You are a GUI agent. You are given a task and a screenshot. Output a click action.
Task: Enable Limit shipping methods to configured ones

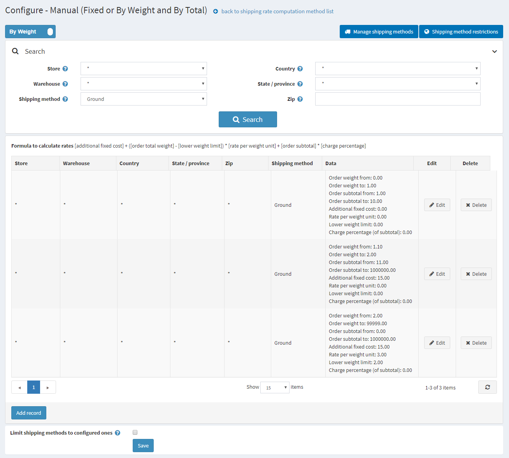click(135, 432)
